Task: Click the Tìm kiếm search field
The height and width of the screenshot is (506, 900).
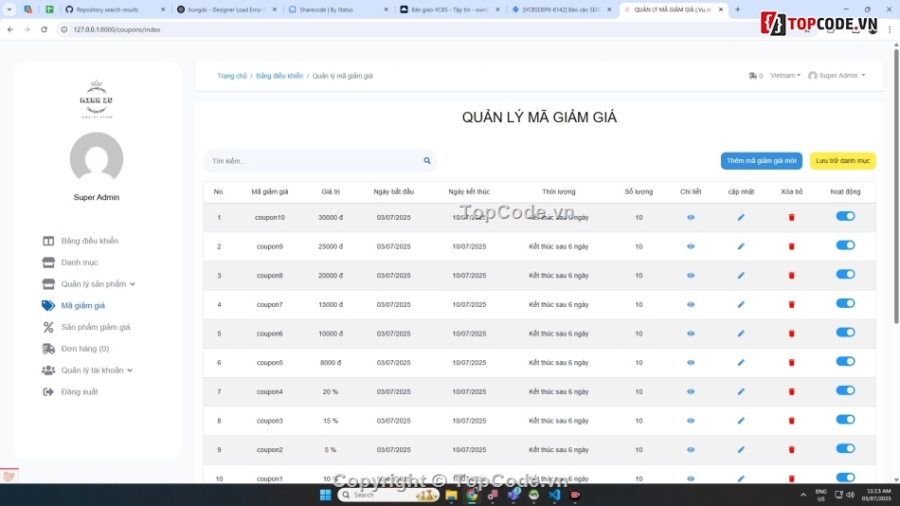Action: click(313, 161)
